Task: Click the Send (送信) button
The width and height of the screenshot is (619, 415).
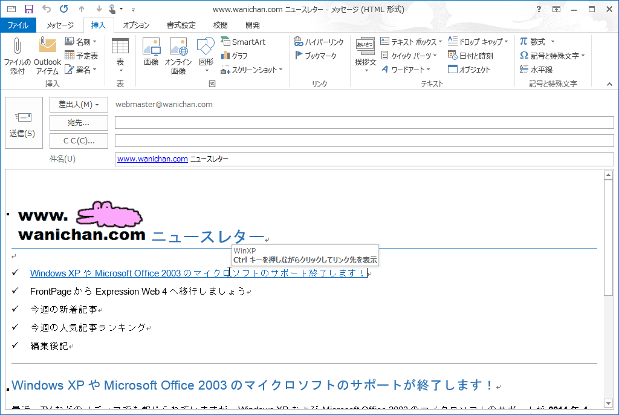Action: [24, 123]
